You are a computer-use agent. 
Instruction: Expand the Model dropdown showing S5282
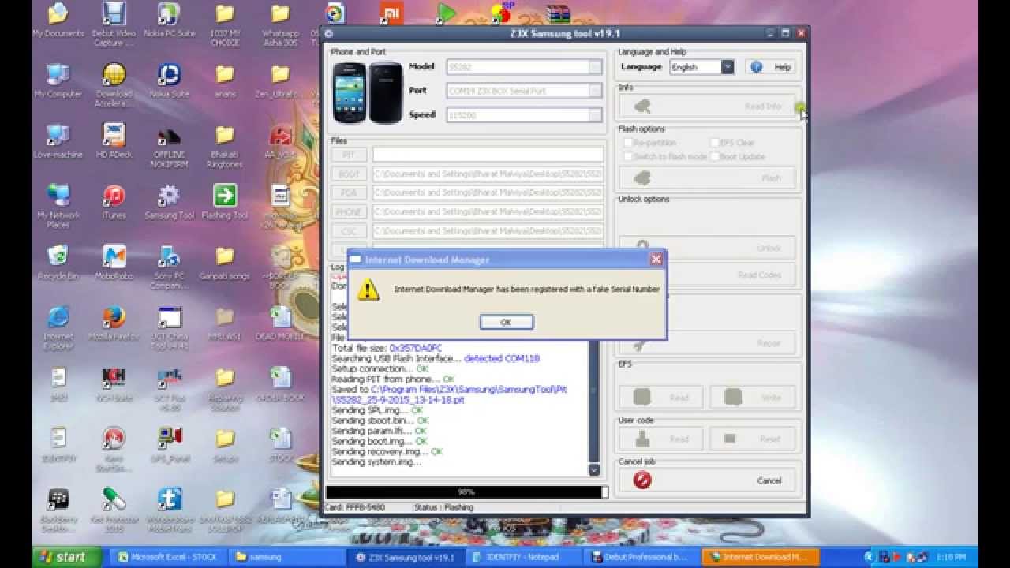coord(596,67)
